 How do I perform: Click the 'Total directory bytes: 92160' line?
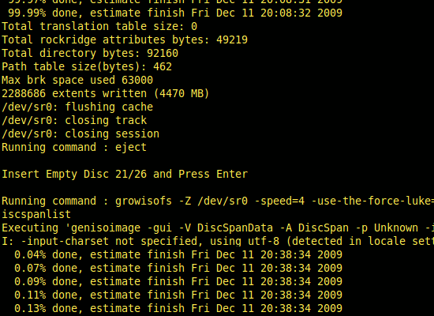click(90, 53)
